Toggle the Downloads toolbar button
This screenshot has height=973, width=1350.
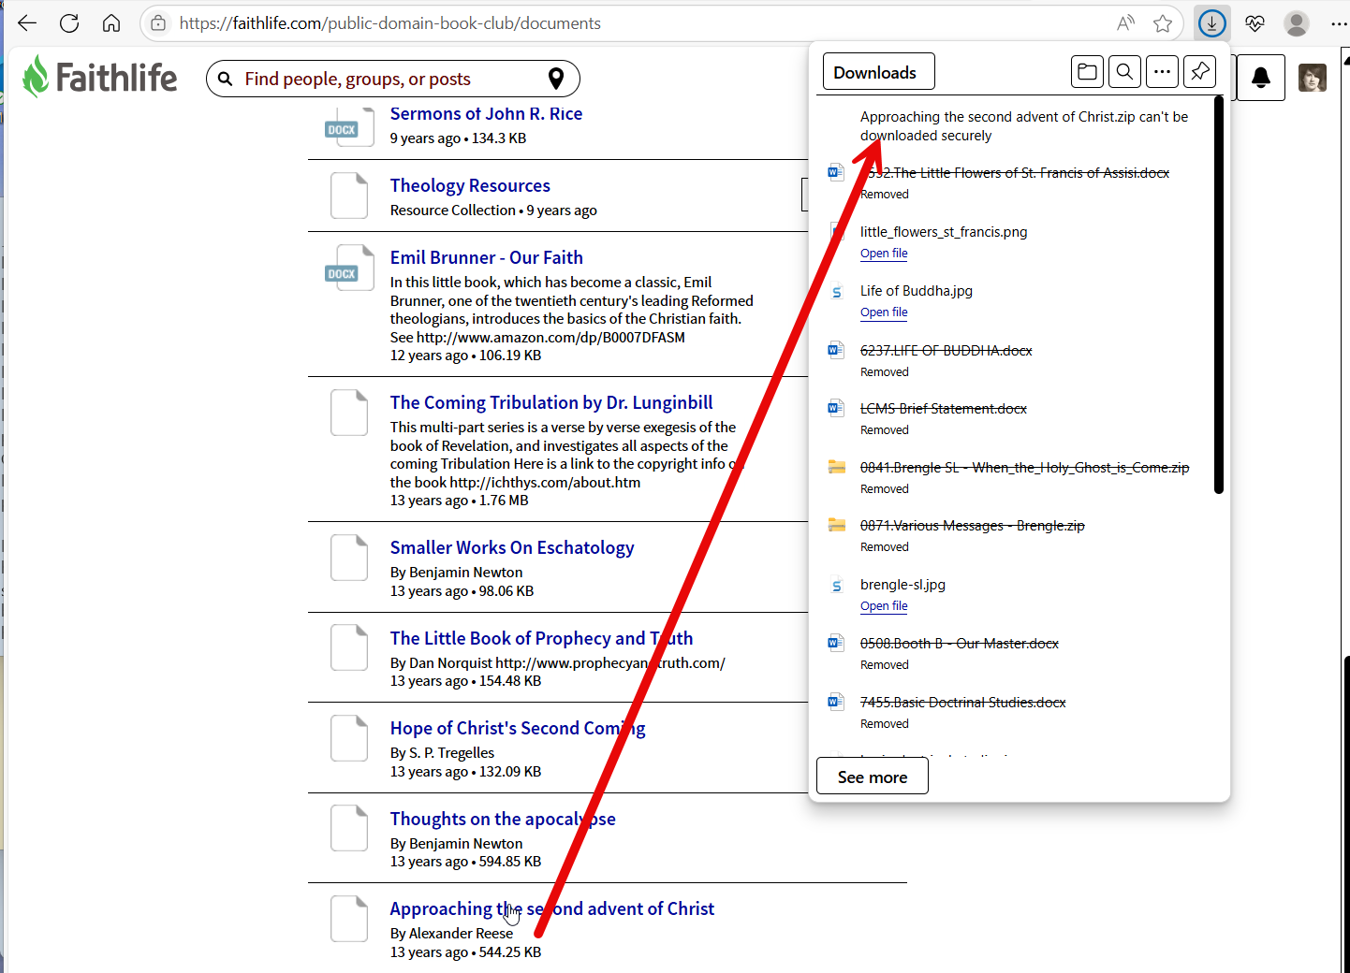point(1212,23)
